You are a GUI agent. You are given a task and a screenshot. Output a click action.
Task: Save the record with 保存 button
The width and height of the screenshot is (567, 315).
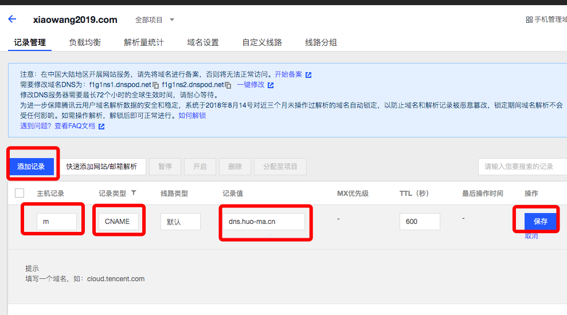[x=540, y=222]
